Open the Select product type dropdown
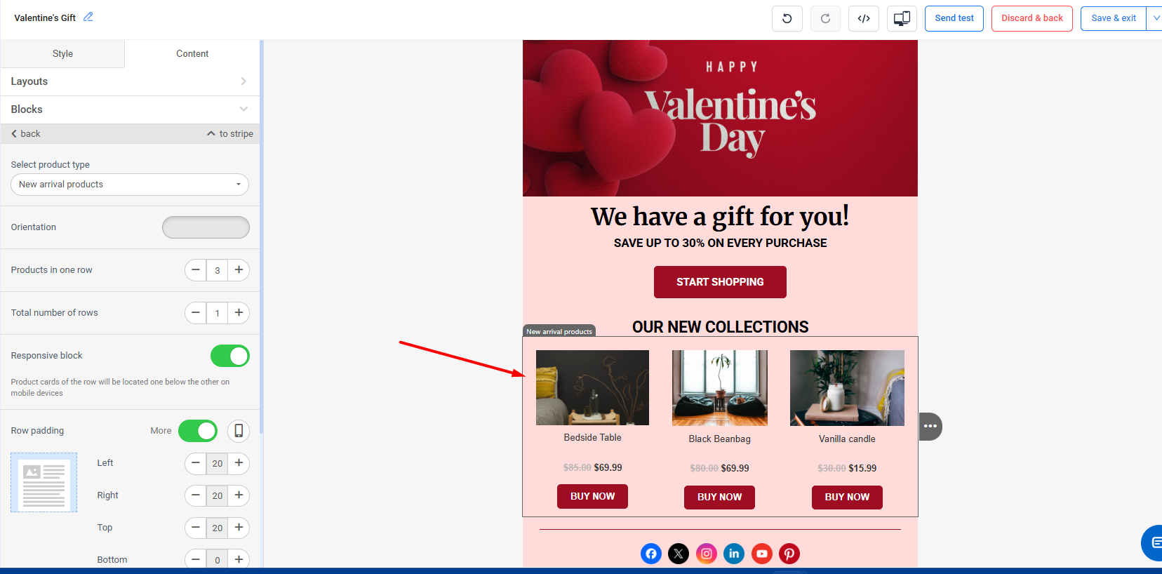1162x574 pixels. (130, 185)
